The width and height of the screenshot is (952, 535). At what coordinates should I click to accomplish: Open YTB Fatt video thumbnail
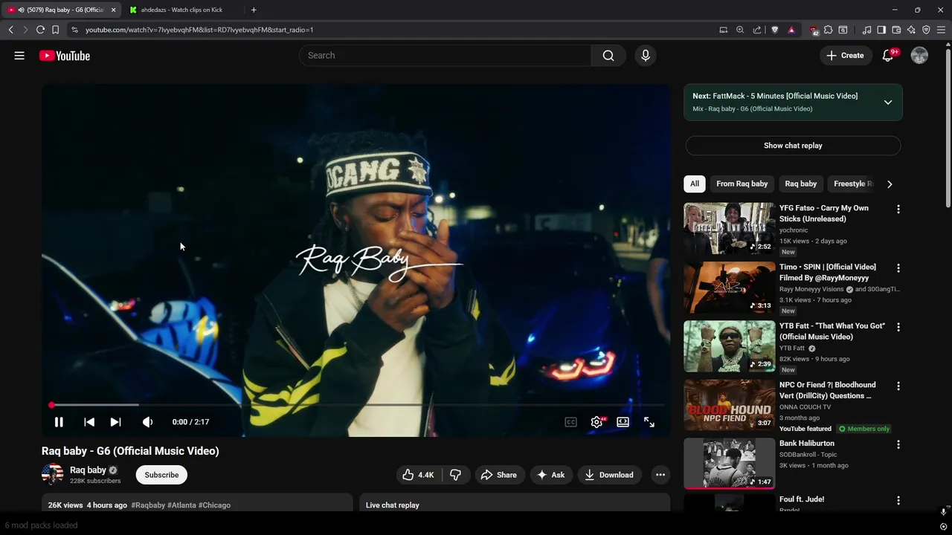(729, 346)
